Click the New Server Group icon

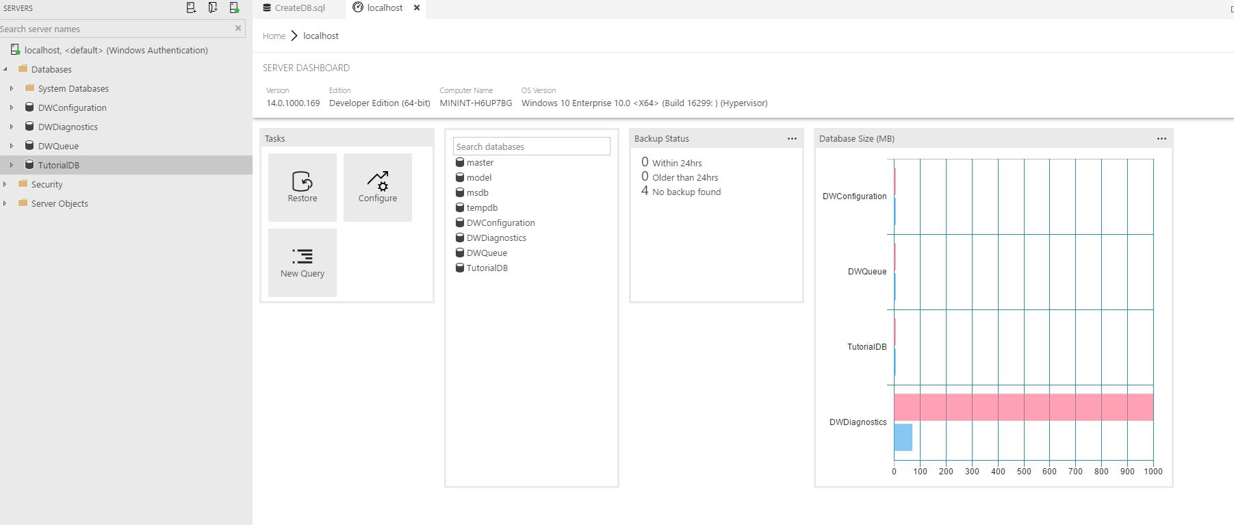213,8
